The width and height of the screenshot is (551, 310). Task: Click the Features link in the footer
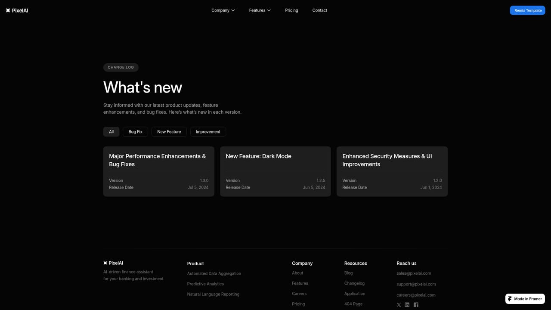point(300,283)
